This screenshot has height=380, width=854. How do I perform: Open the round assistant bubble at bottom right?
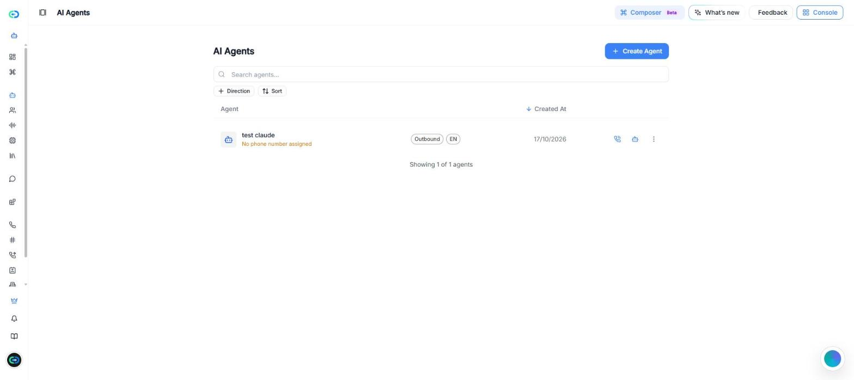832,359
